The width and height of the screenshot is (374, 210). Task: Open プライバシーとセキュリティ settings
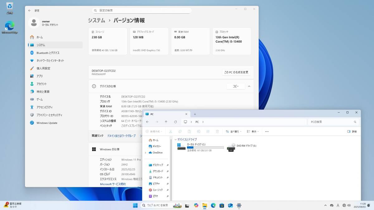55,115
